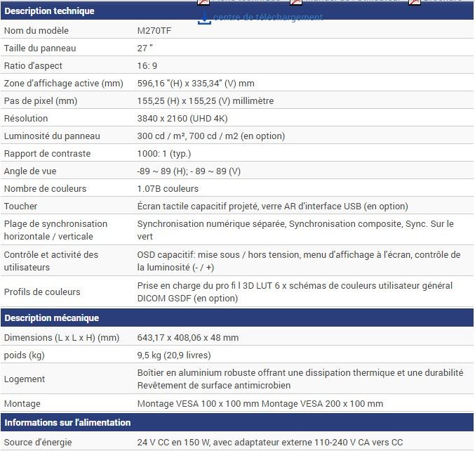Click the PDF icon for fiche technique
The image size is (475, 451).
click(x=203, y=2)
